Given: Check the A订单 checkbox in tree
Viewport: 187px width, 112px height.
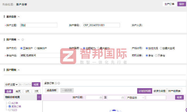Looking at the screenshot, I should pyautogui.click(x=10, y=103).
